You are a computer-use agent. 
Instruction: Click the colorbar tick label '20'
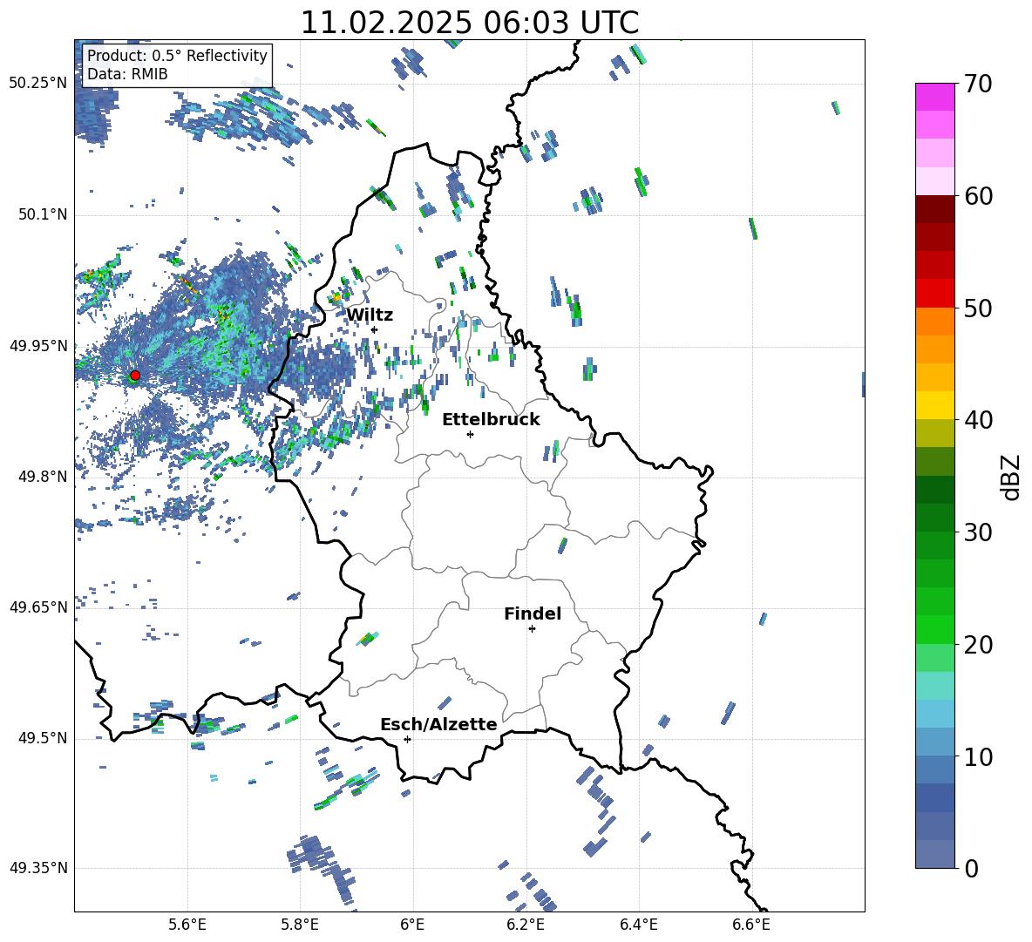[978, 645]
